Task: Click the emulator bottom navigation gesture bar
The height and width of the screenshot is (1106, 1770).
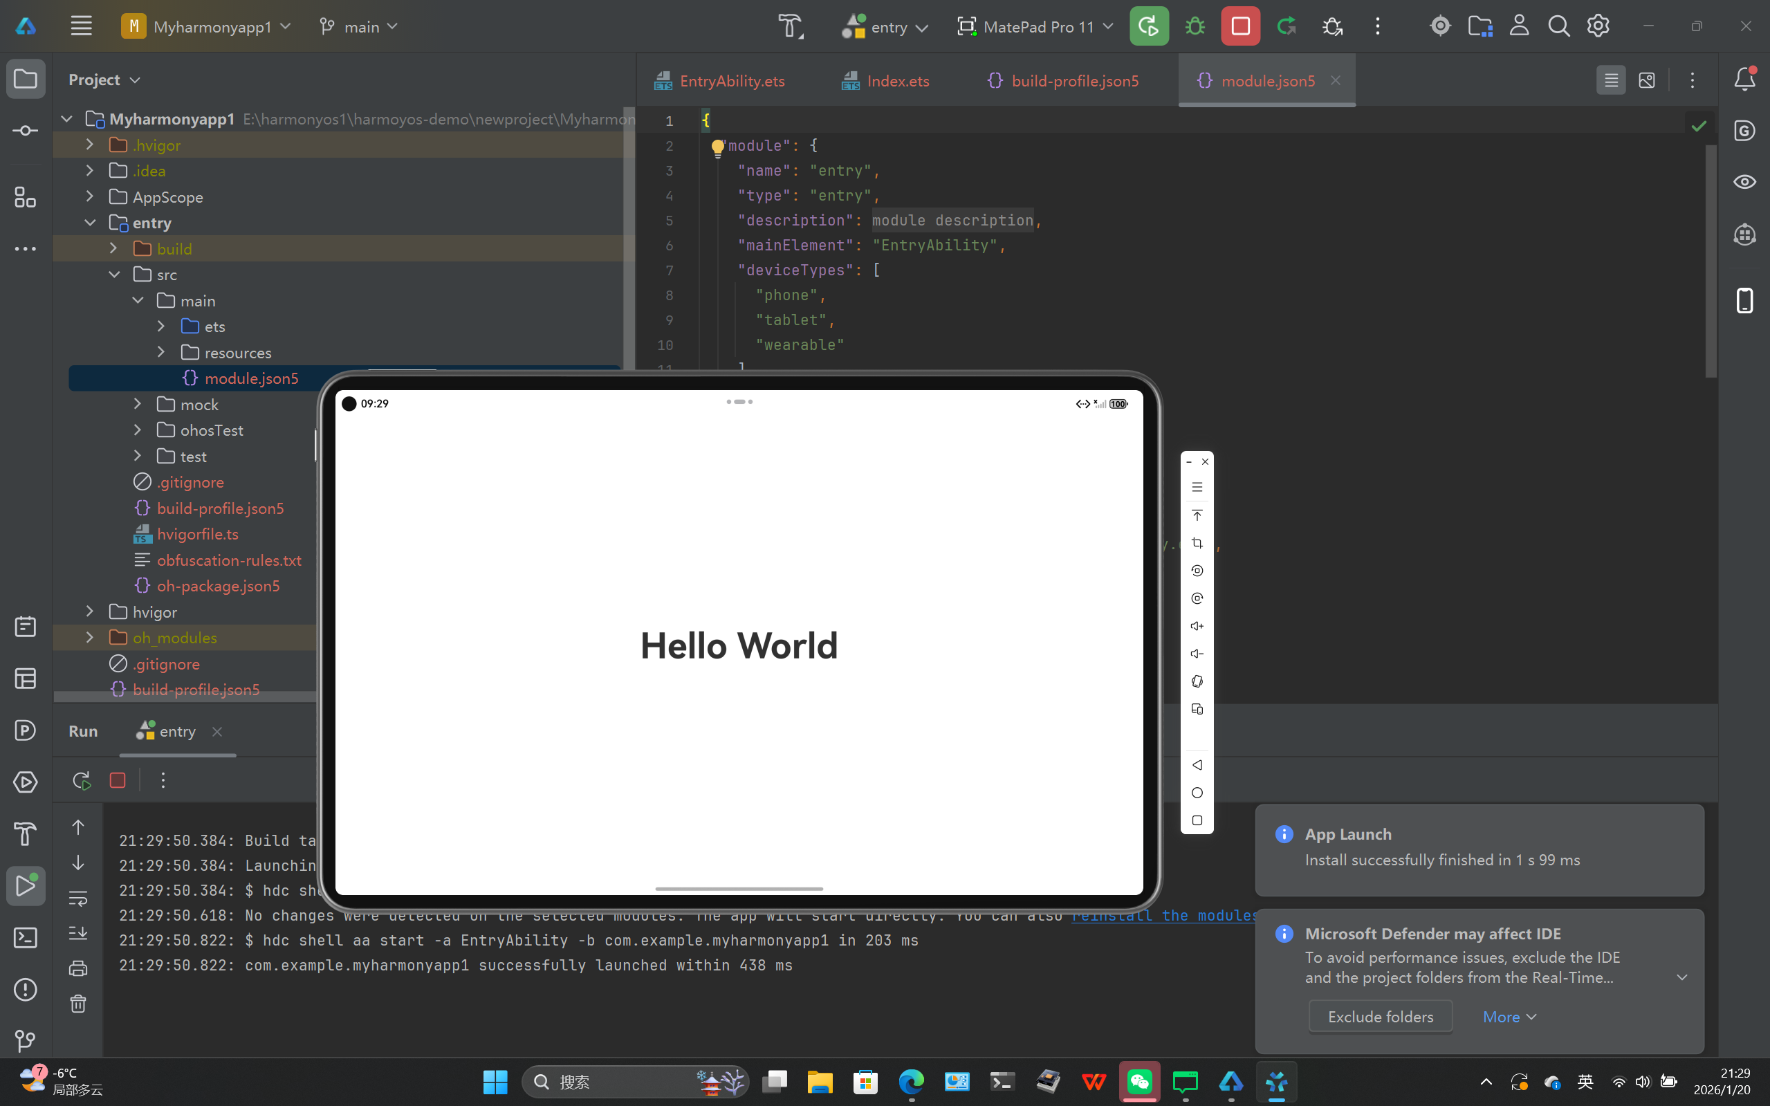Action: click(x=739, y=889)
